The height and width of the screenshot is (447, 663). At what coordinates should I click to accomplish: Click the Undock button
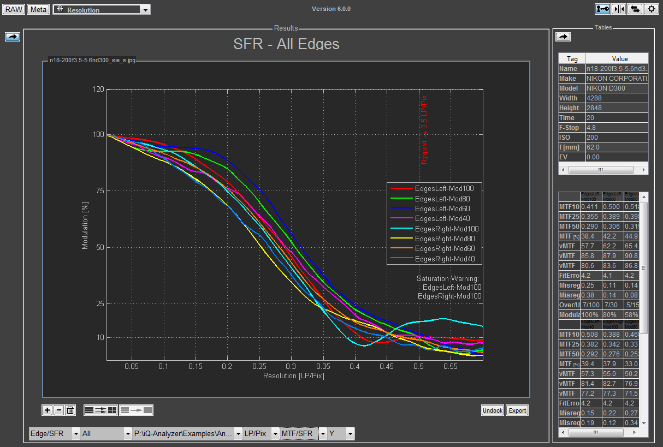click(x=493, y=410)
